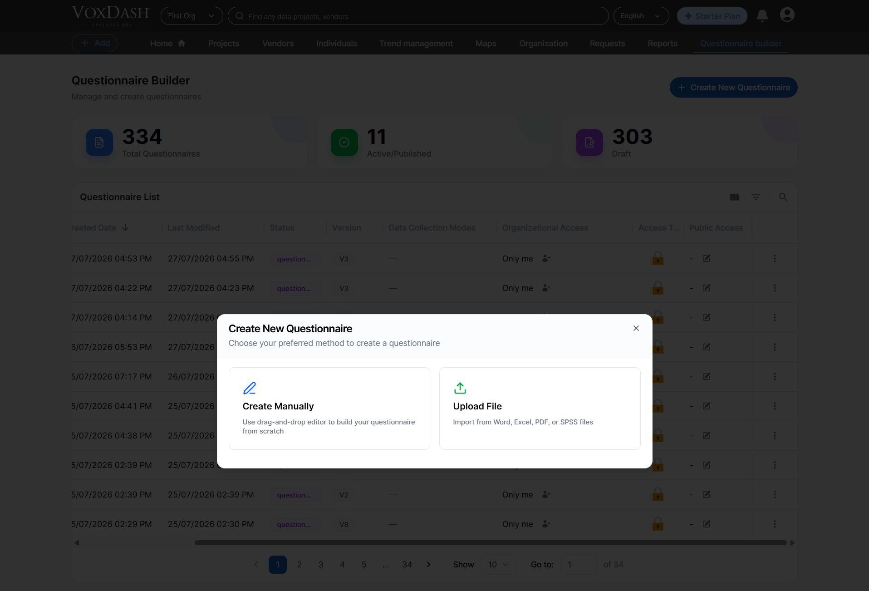Open the Organization tab
Screen dimensions: 869x591
click(x=543, y=43)
